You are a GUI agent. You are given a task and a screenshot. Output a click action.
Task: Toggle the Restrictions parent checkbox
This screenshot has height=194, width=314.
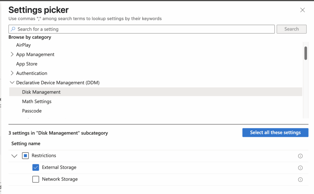click(x=25, y=156)
